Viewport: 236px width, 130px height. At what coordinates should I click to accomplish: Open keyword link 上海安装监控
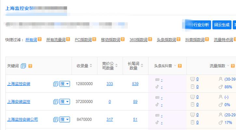coord(19,102)
